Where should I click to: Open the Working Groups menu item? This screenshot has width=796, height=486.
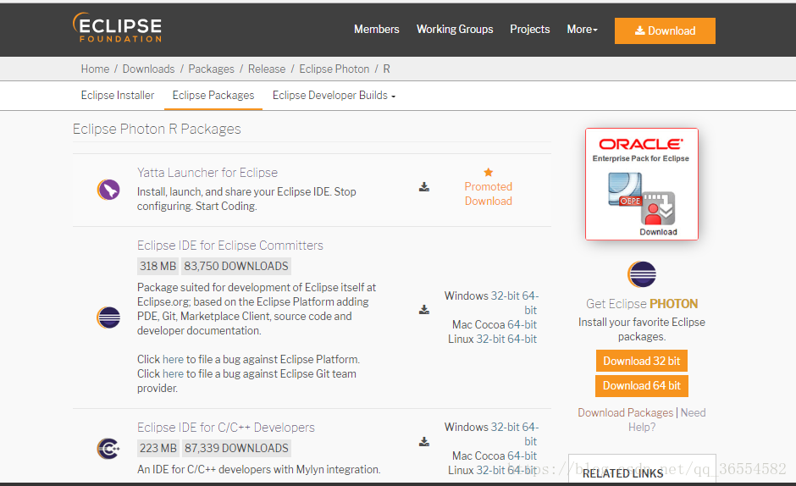455,30
